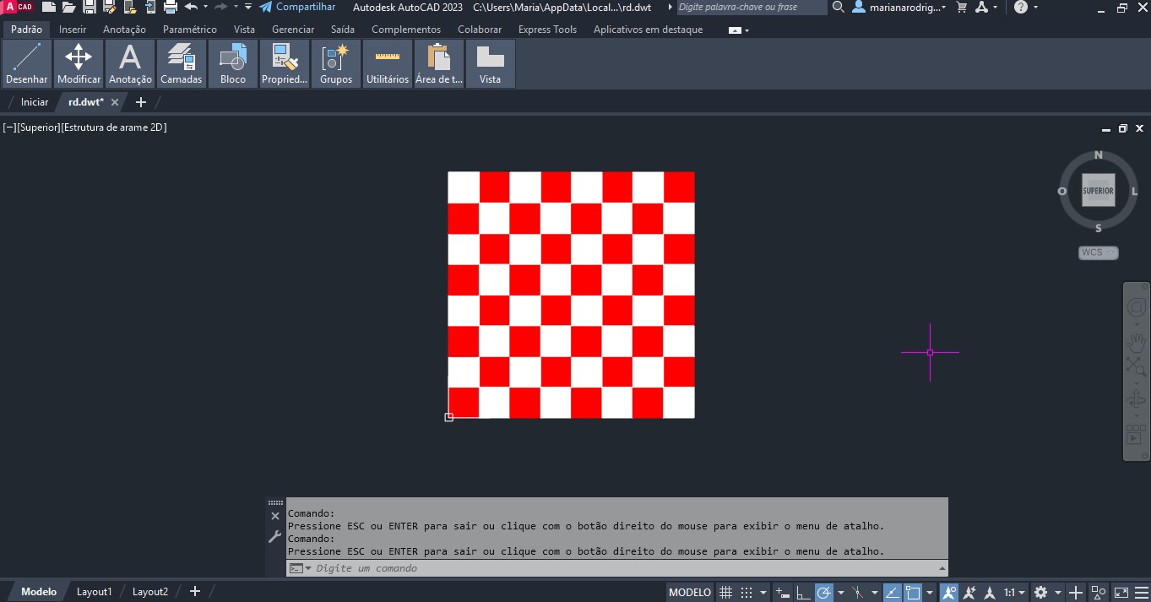Viewport: 1151px width, 602px height.
Task: Select the Pan hand tool in navigation bar
Action: point(1137,342)
